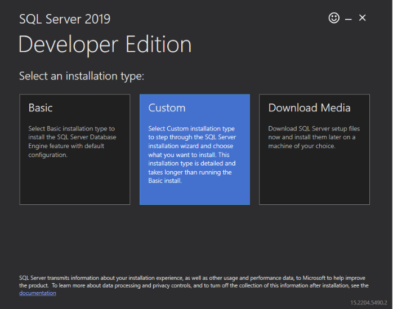Click the 'Select an installation type:' heading
Viewport: 393px width, 309px height.
82,76
